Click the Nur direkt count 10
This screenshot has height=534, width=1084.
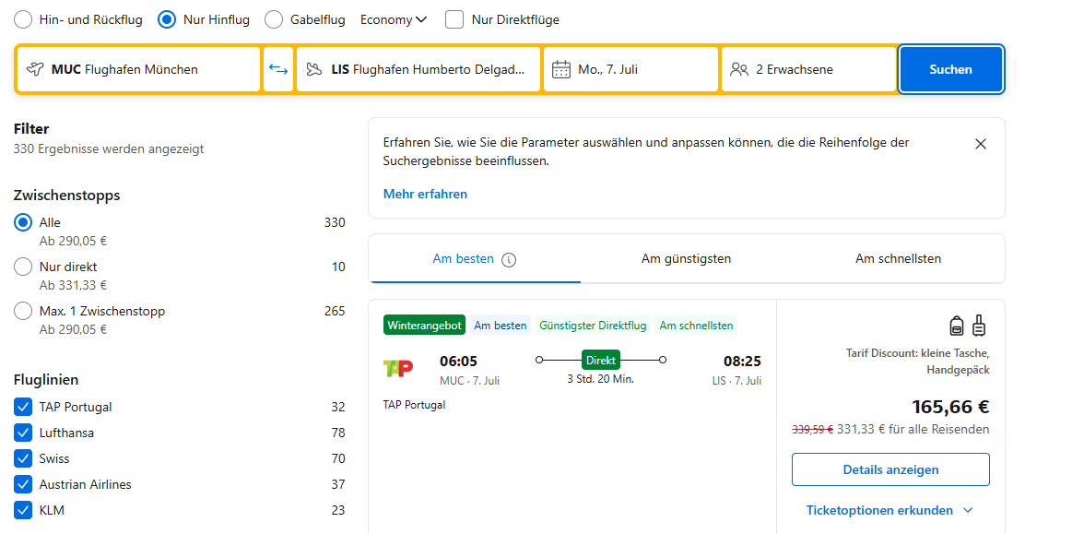coord(338,267)
